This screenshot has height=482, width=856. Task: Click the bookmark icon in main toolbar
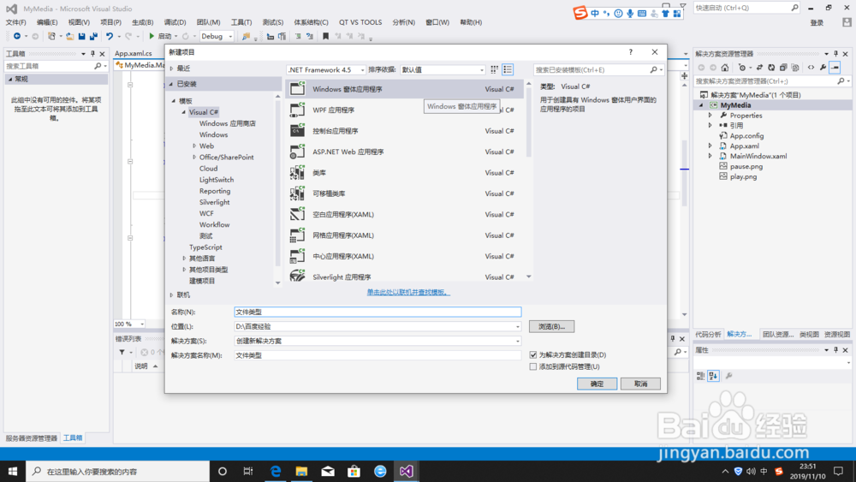pos(326,36)
